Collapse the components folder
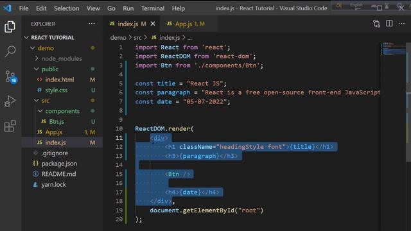 coord(40,111)
